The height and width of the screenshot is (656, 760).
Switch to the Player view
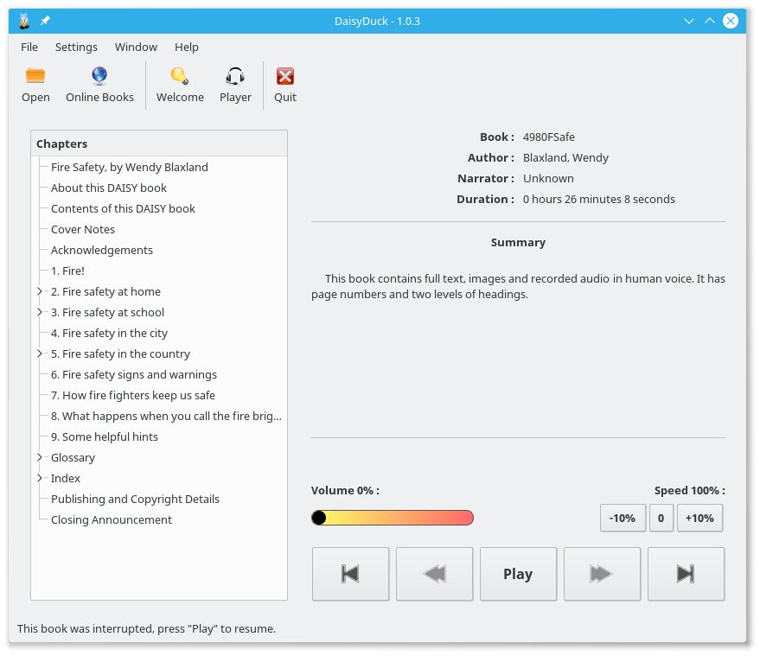pos(235,82)
